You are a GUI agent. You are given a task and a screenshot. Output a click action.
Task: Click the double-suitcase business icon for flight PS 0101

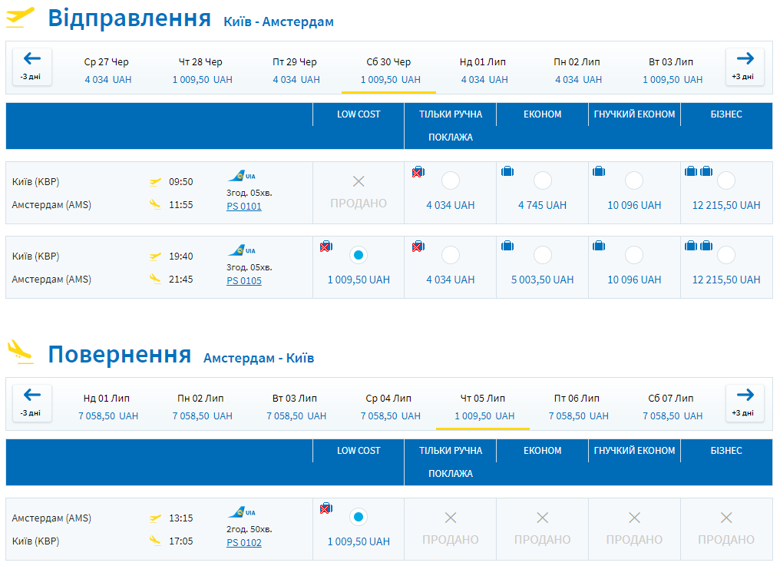698,171
